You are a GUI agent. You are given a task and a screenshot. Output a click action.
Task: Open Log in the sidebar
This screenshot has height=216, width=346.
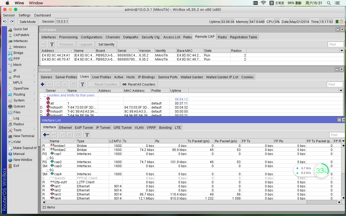(16, 118)
